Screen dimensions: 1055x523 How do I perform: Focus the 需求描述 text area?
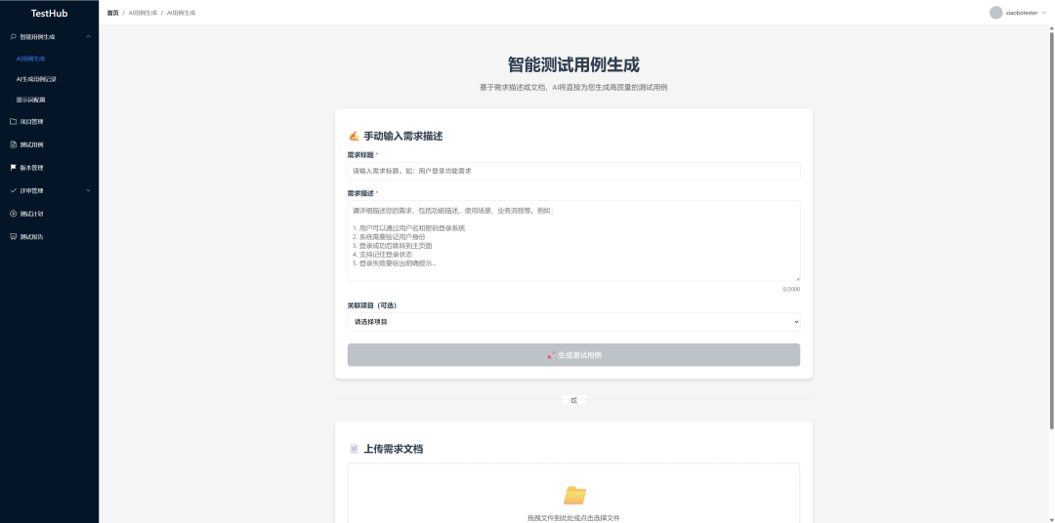pos(574,241)
